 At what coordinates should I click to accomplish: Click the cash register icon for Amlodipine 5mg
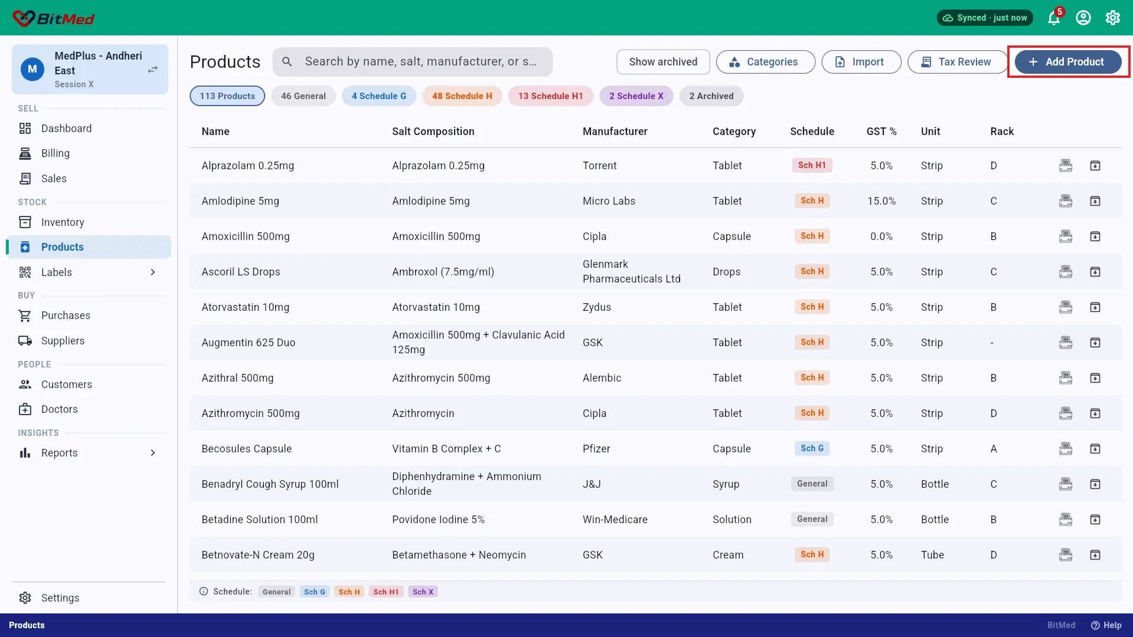point(1066,201)
